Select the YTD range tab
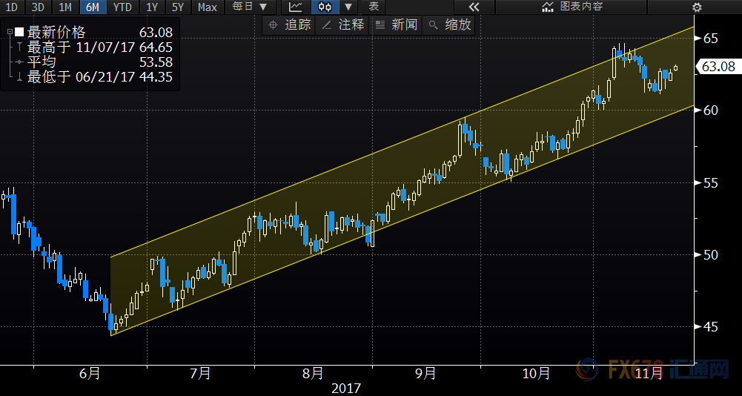 (x=122, y=7)
